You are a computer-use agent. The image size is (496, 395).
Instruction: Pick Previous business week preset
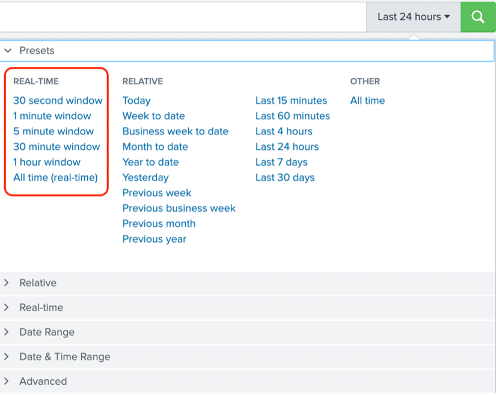(179, 208)
